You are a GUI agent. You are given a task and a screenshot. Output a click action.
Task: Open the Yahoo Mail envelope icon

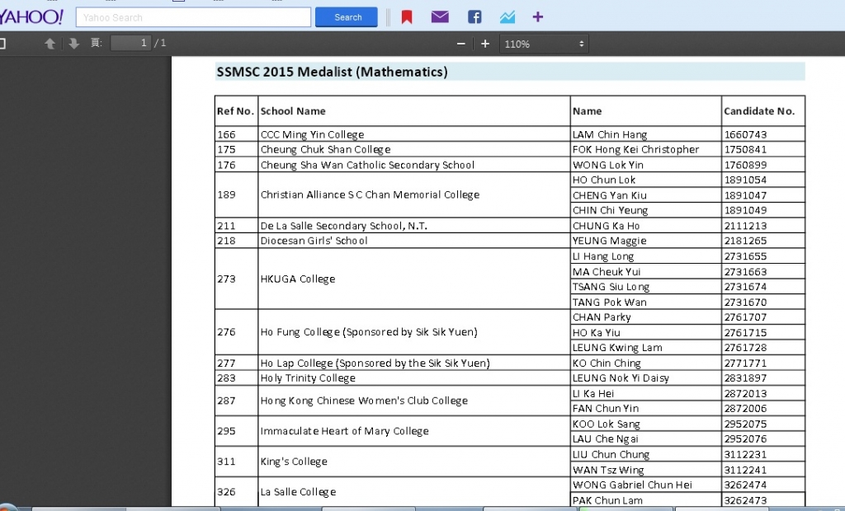(x=440, y=17)
